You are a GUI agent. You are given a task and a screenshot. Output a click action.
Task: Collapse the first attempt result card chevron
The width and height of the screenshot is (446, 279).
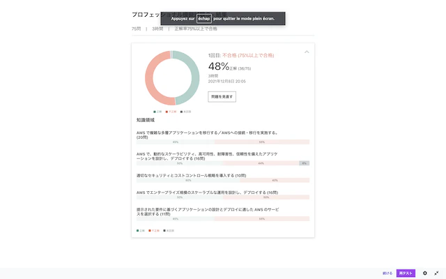coord(307,52)
